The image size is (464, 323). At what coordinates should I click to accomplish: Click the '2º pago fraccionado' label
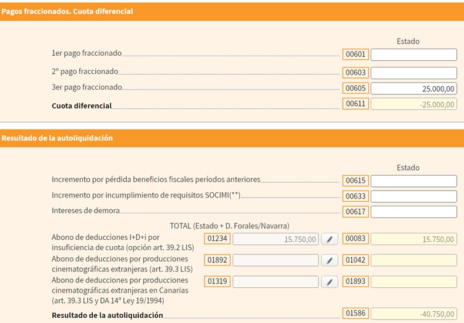point(85,72)
